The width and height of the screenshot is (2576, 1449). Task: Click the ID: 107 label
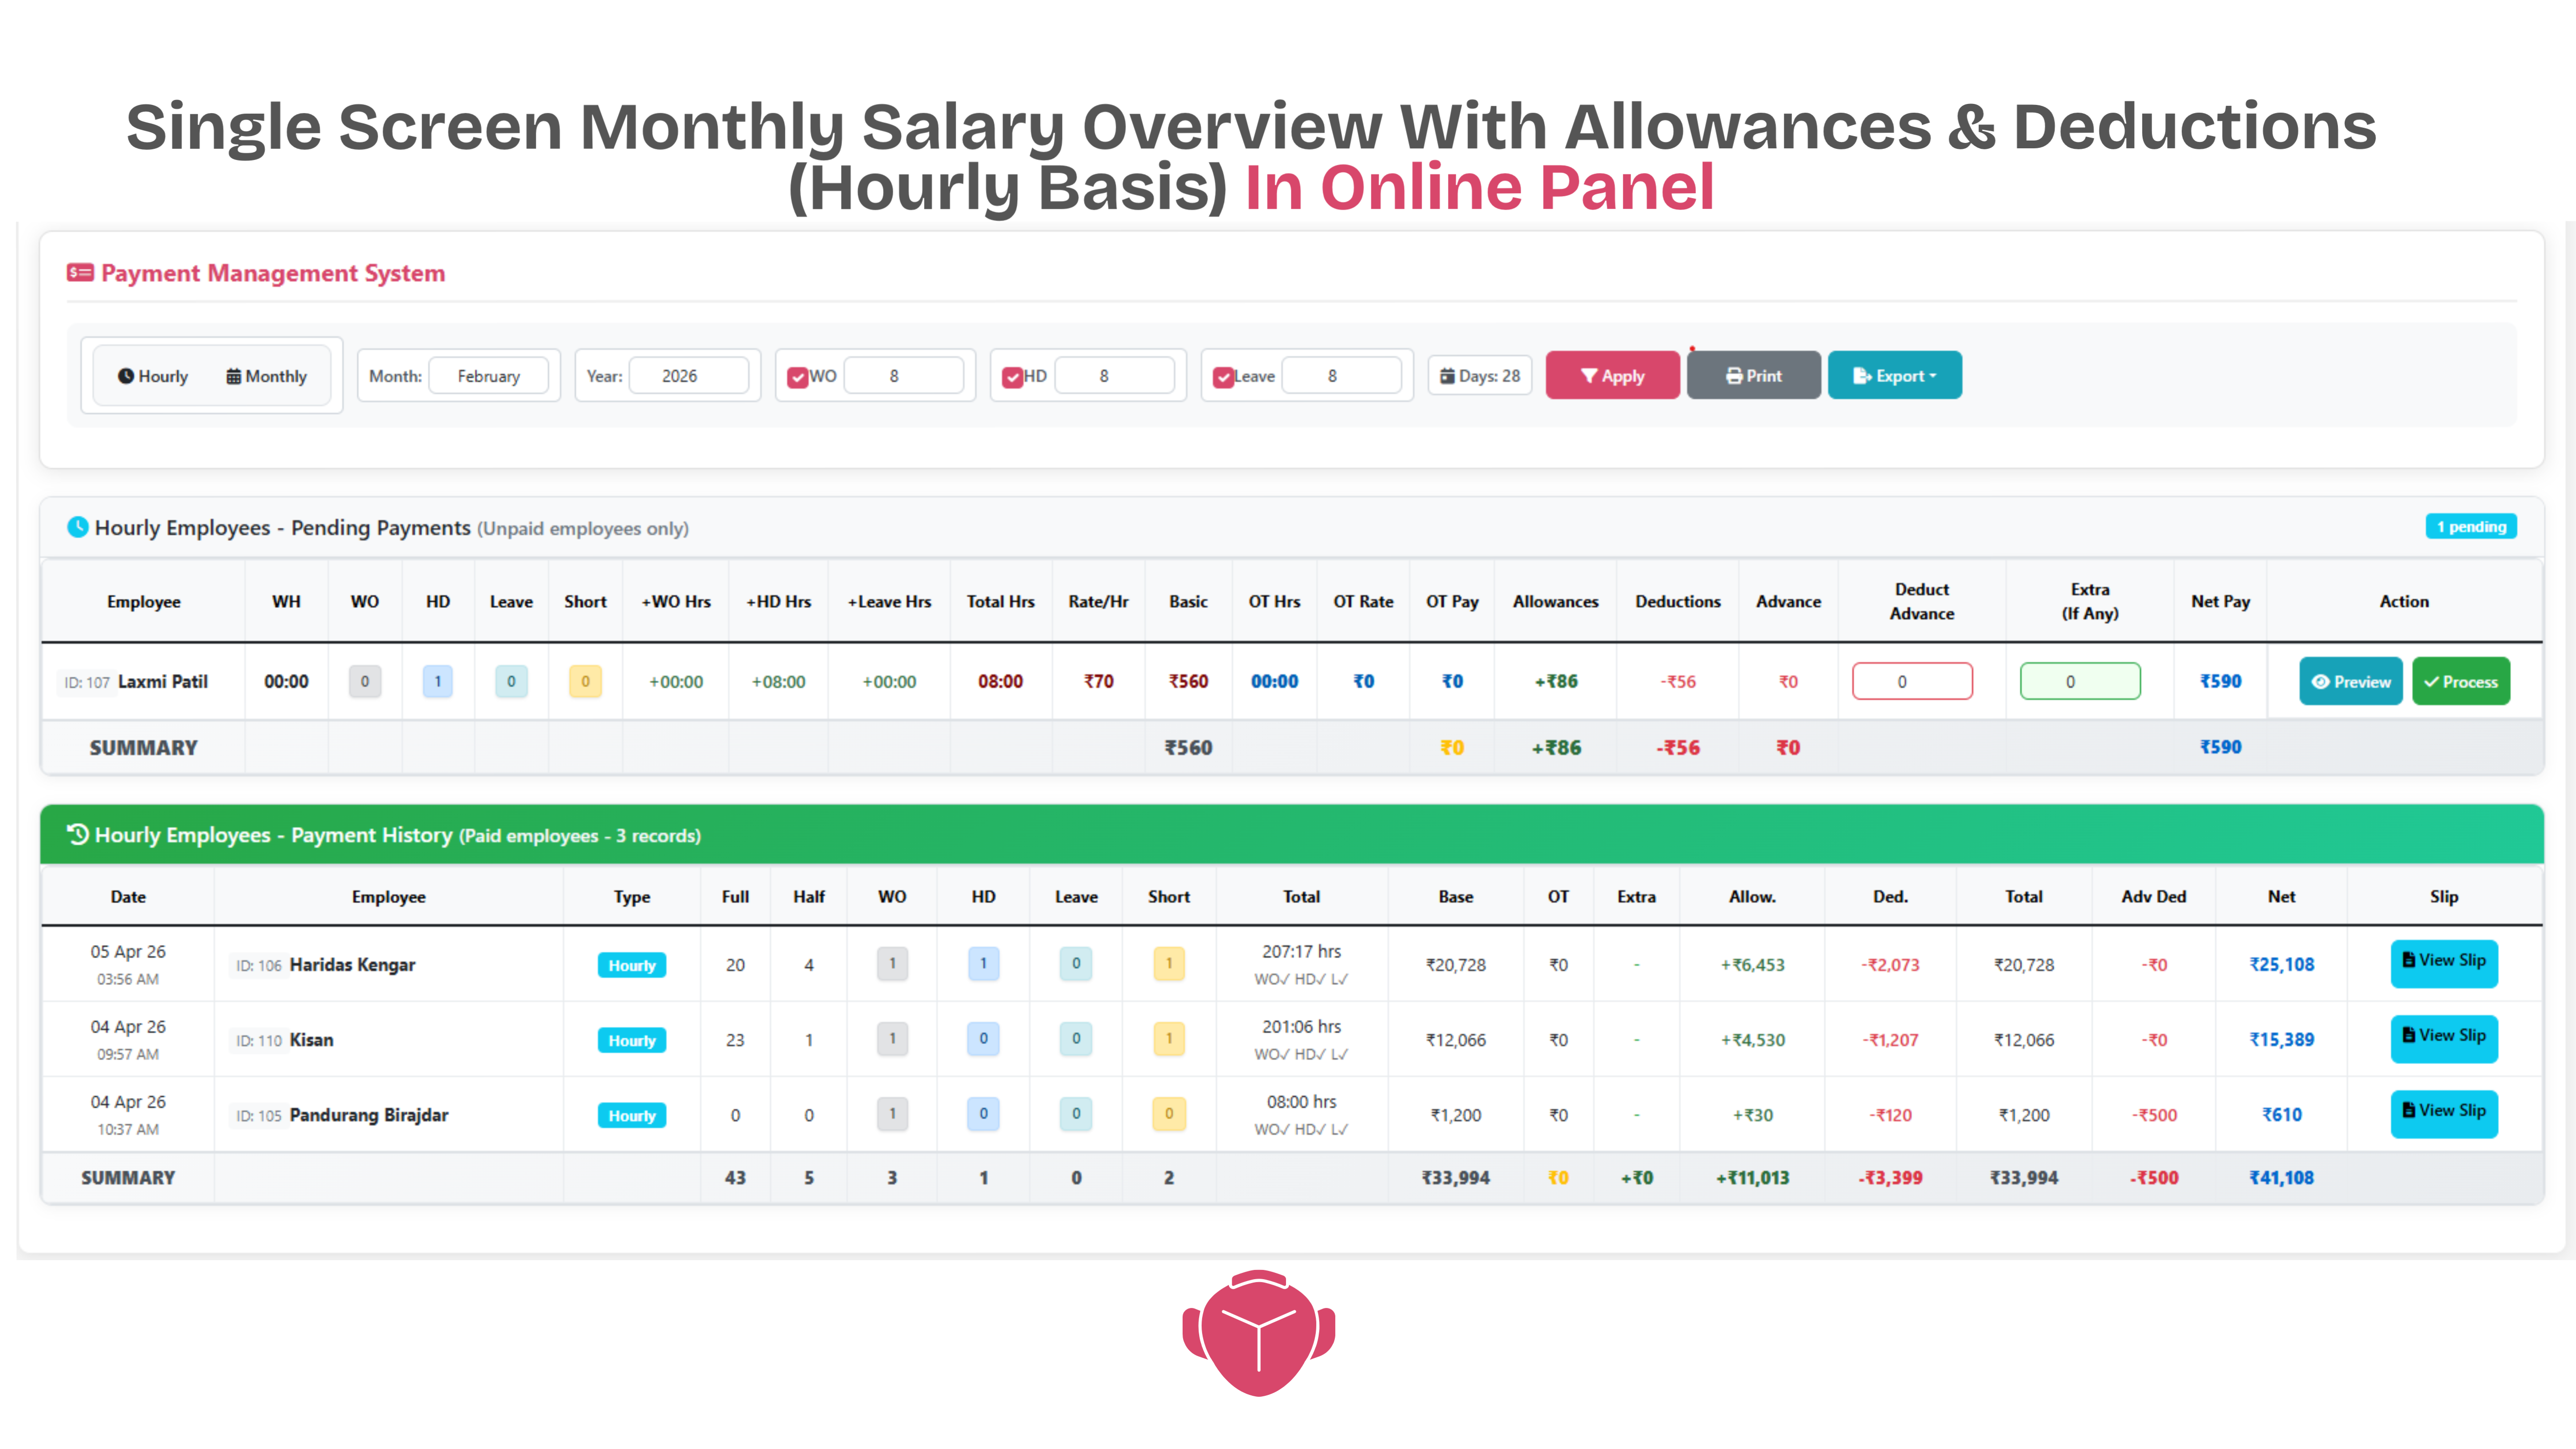coord(86,682)
